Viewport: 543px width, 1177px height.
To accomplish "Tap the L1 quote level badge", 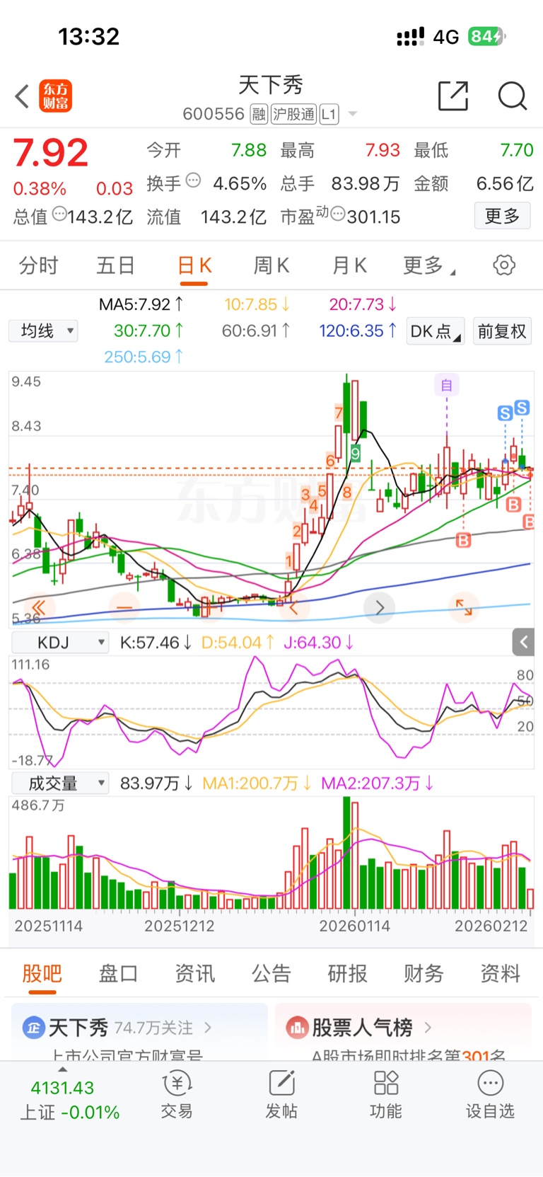I will pyautogui.click(x=329, y=114).
